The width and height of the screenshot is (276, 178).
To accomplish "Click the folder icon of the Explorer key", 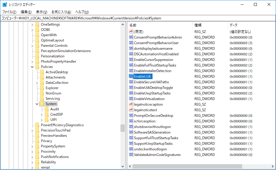I will click(x=42, y=88).
